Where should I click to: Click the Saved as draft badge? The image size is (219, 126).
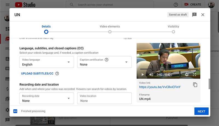178,15
